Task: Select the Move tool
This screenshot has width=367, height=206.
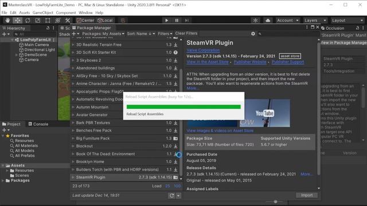Action: click(18, 21)
